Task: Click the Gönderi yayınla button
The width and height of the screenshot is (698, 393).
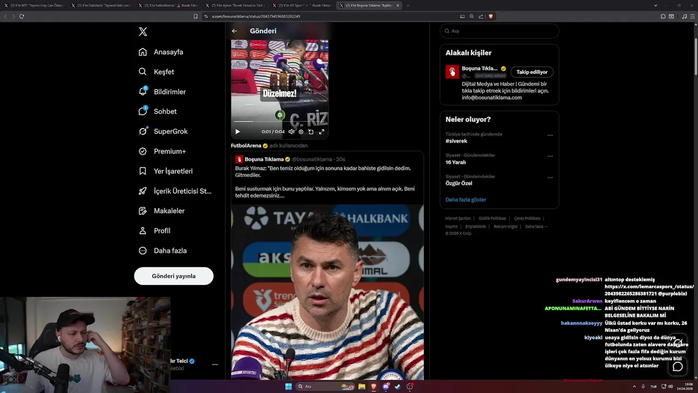Action: coord(173,276)
